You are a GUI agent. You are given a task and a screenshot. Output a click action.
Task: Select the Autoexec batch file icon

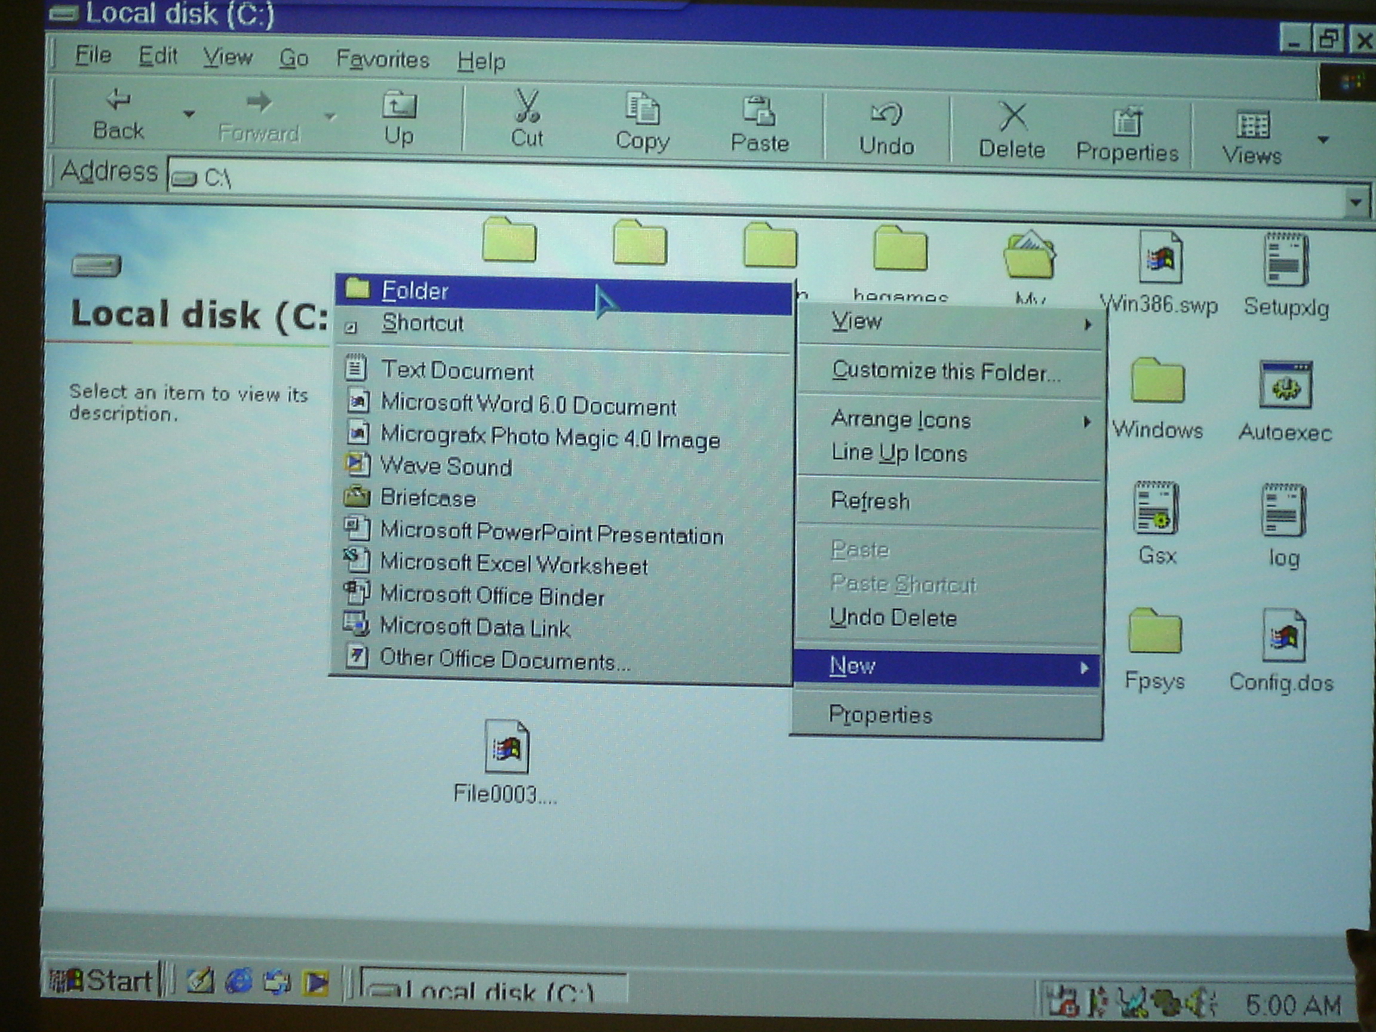[x=1285, y=386]
